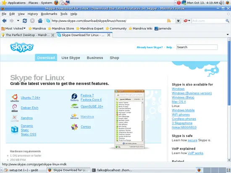Open the Mandriva bookmark
Image resolution: width=231 pixels, height=173 pixels.
tap(37, 28)
